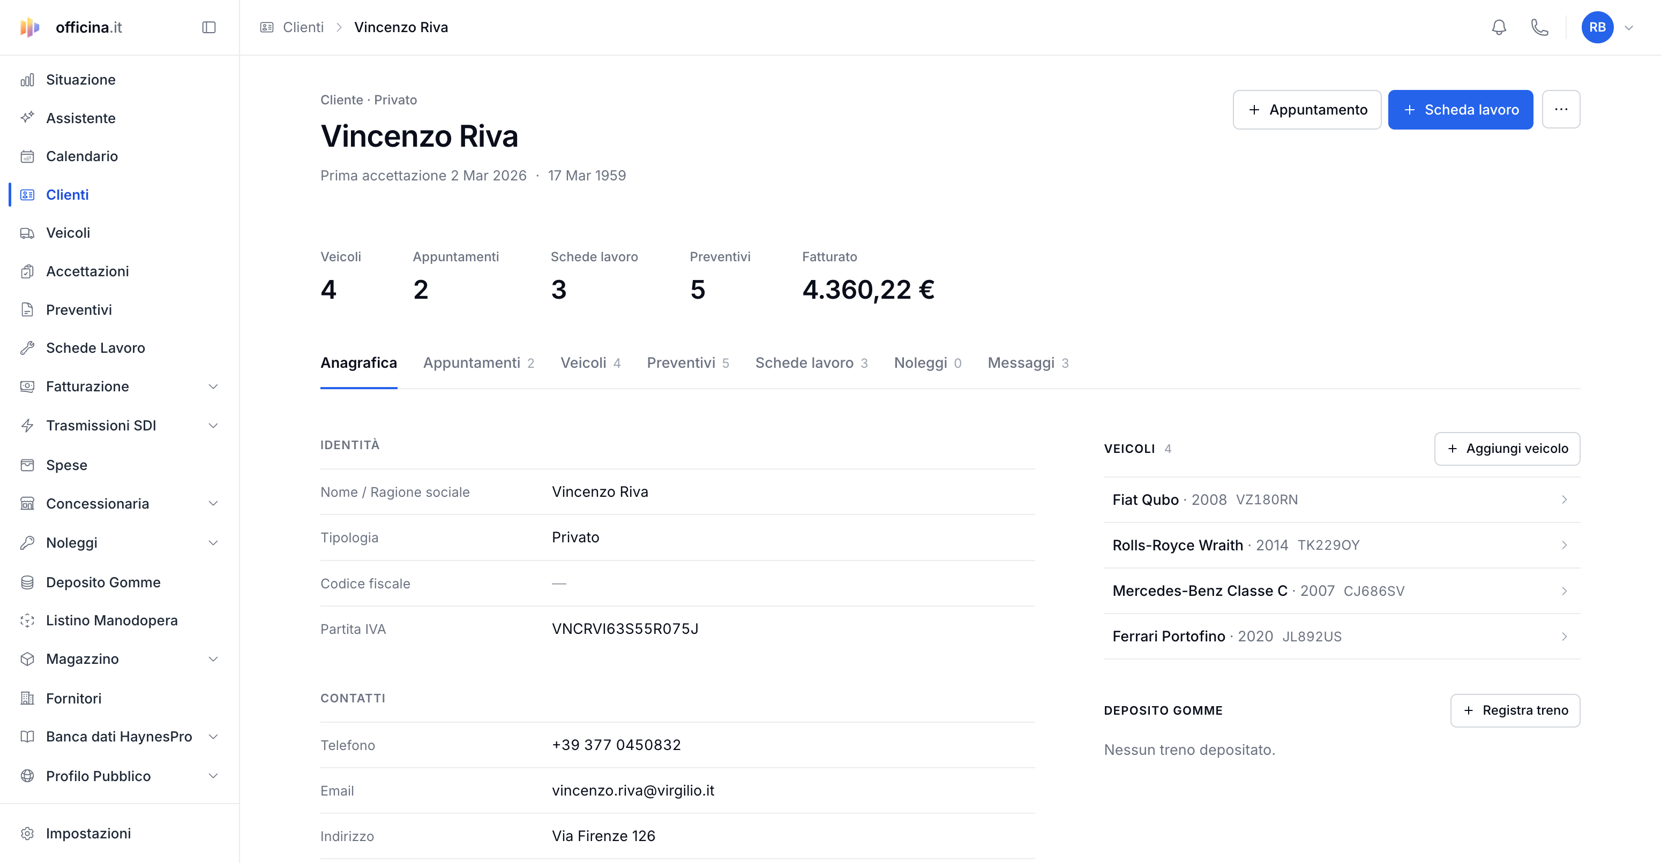Expand Banca dati HaynesPro chevron
This screenshot has height=863, width=1661.
pyautogui.click(x=213, y=737)
